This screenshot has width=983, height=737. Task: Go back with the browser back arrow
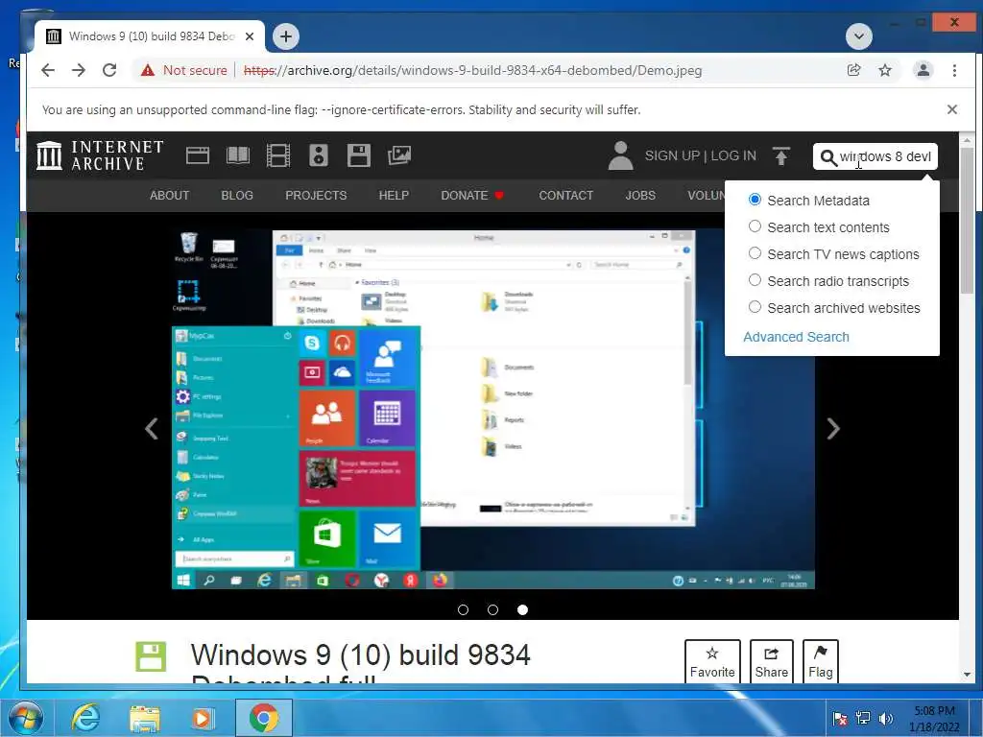point(48,70)
